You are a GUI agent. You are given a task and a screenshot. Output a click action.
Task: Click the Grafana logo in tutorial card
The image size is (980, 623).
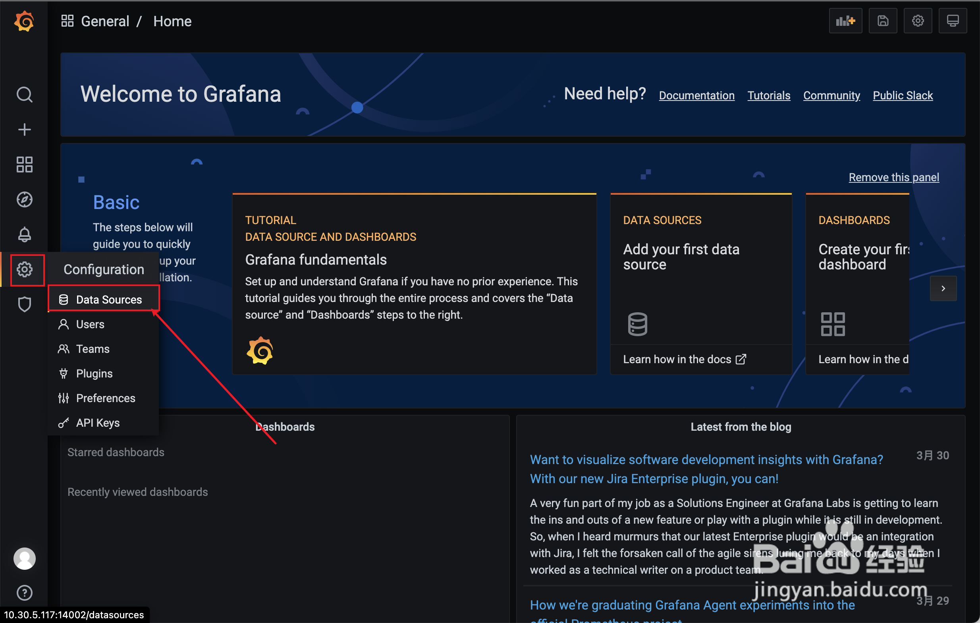(x=260, y=350)
